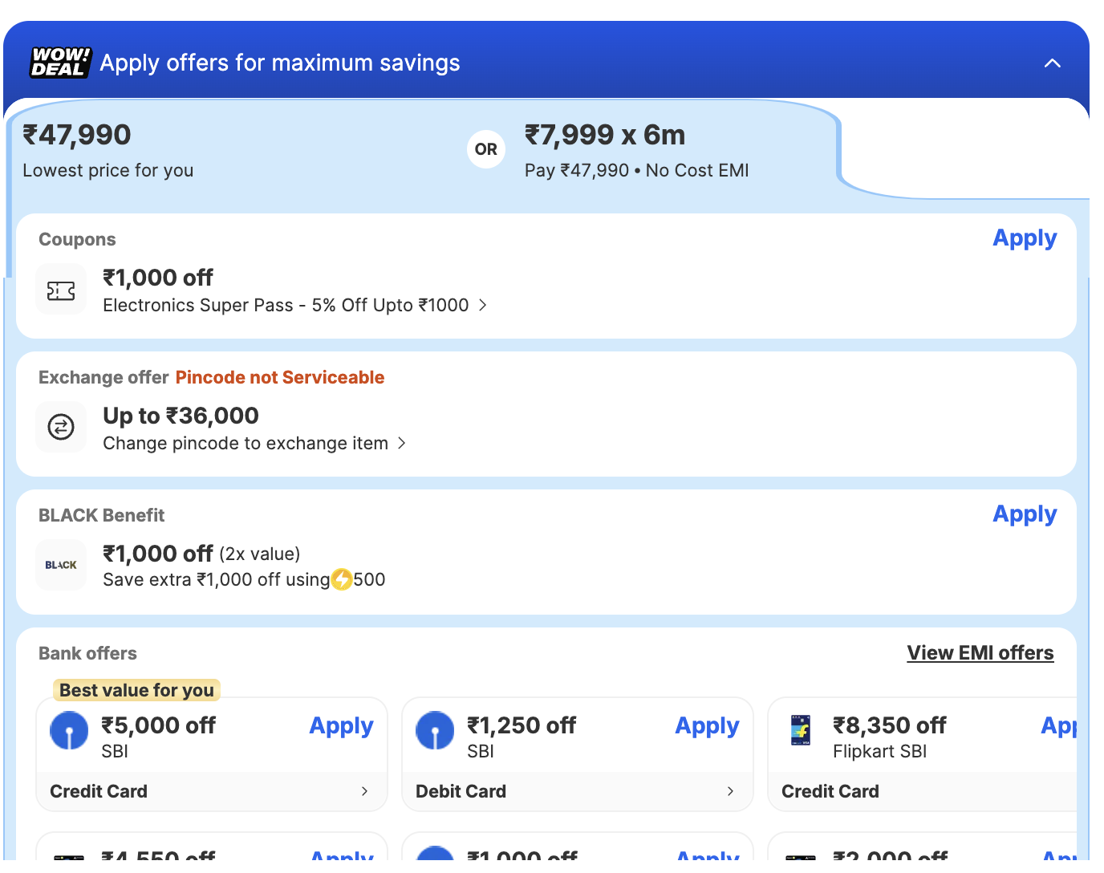Select the ₹7,999 x 6m EMI option
The image size is (1104, 873).
(636, 150)
